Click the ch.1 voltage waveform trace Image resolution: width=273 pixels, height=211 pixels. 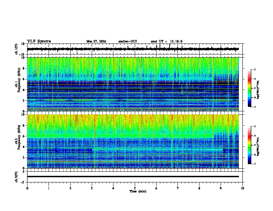point(133,49)
